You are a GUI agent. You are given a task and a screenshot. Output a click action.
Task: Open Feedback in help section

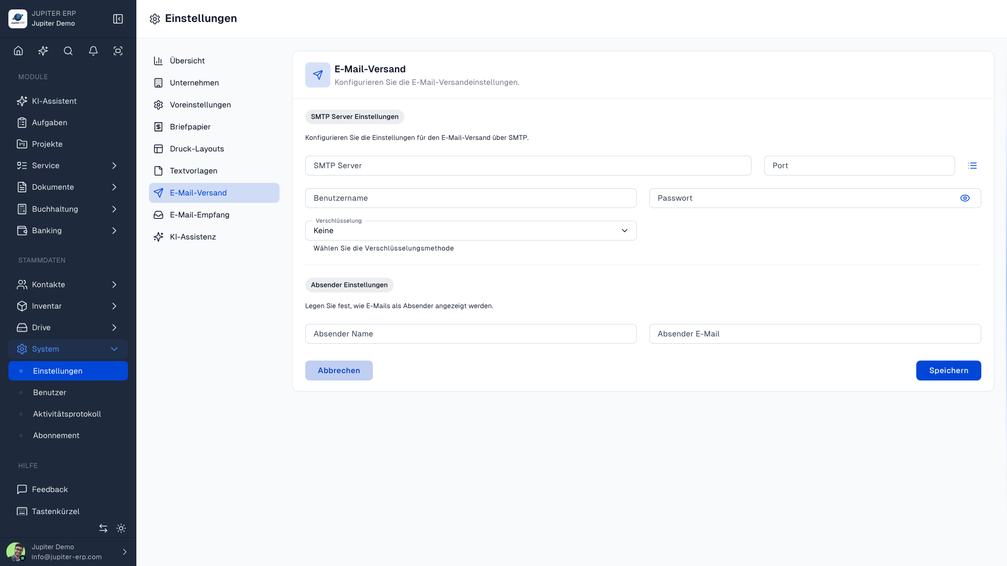[x=68, y=489]
